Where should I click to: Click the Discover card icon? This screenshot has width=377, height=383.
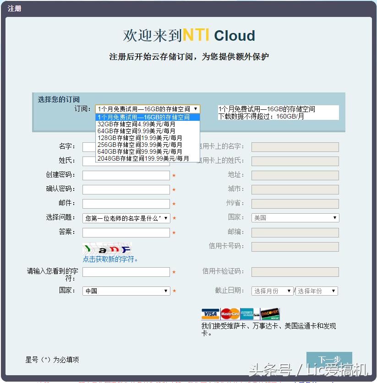pos(269,313)
